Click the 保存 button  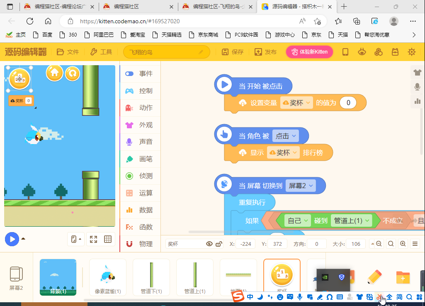tap(233, 52)
